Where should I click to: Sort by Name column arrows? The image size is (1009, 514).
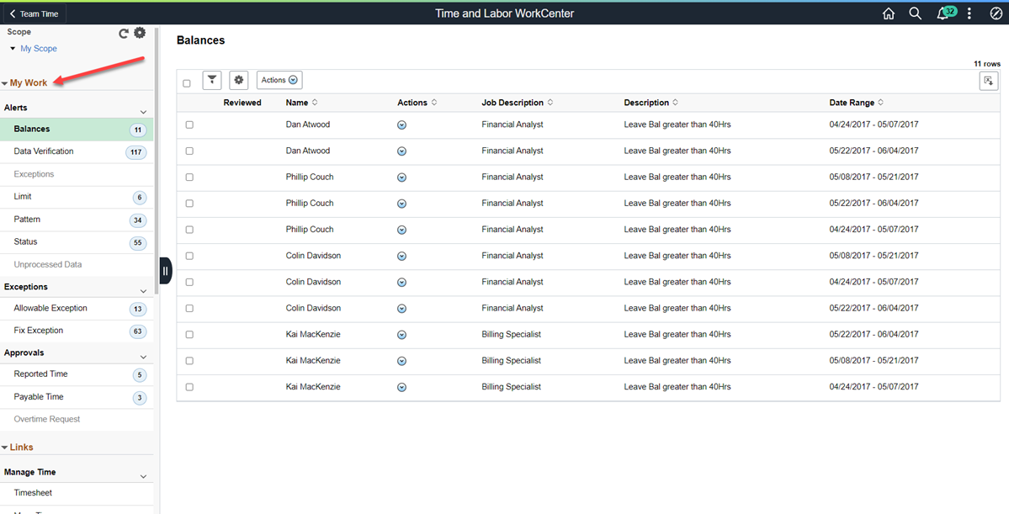click(x=315, y=103)
